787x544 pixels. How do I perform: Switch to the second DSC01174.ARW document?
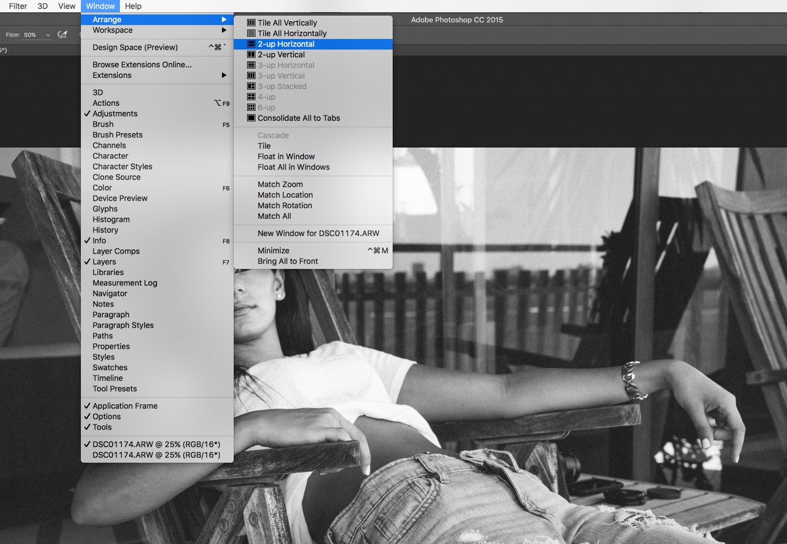pyautogui.click(x=156, y=455)
